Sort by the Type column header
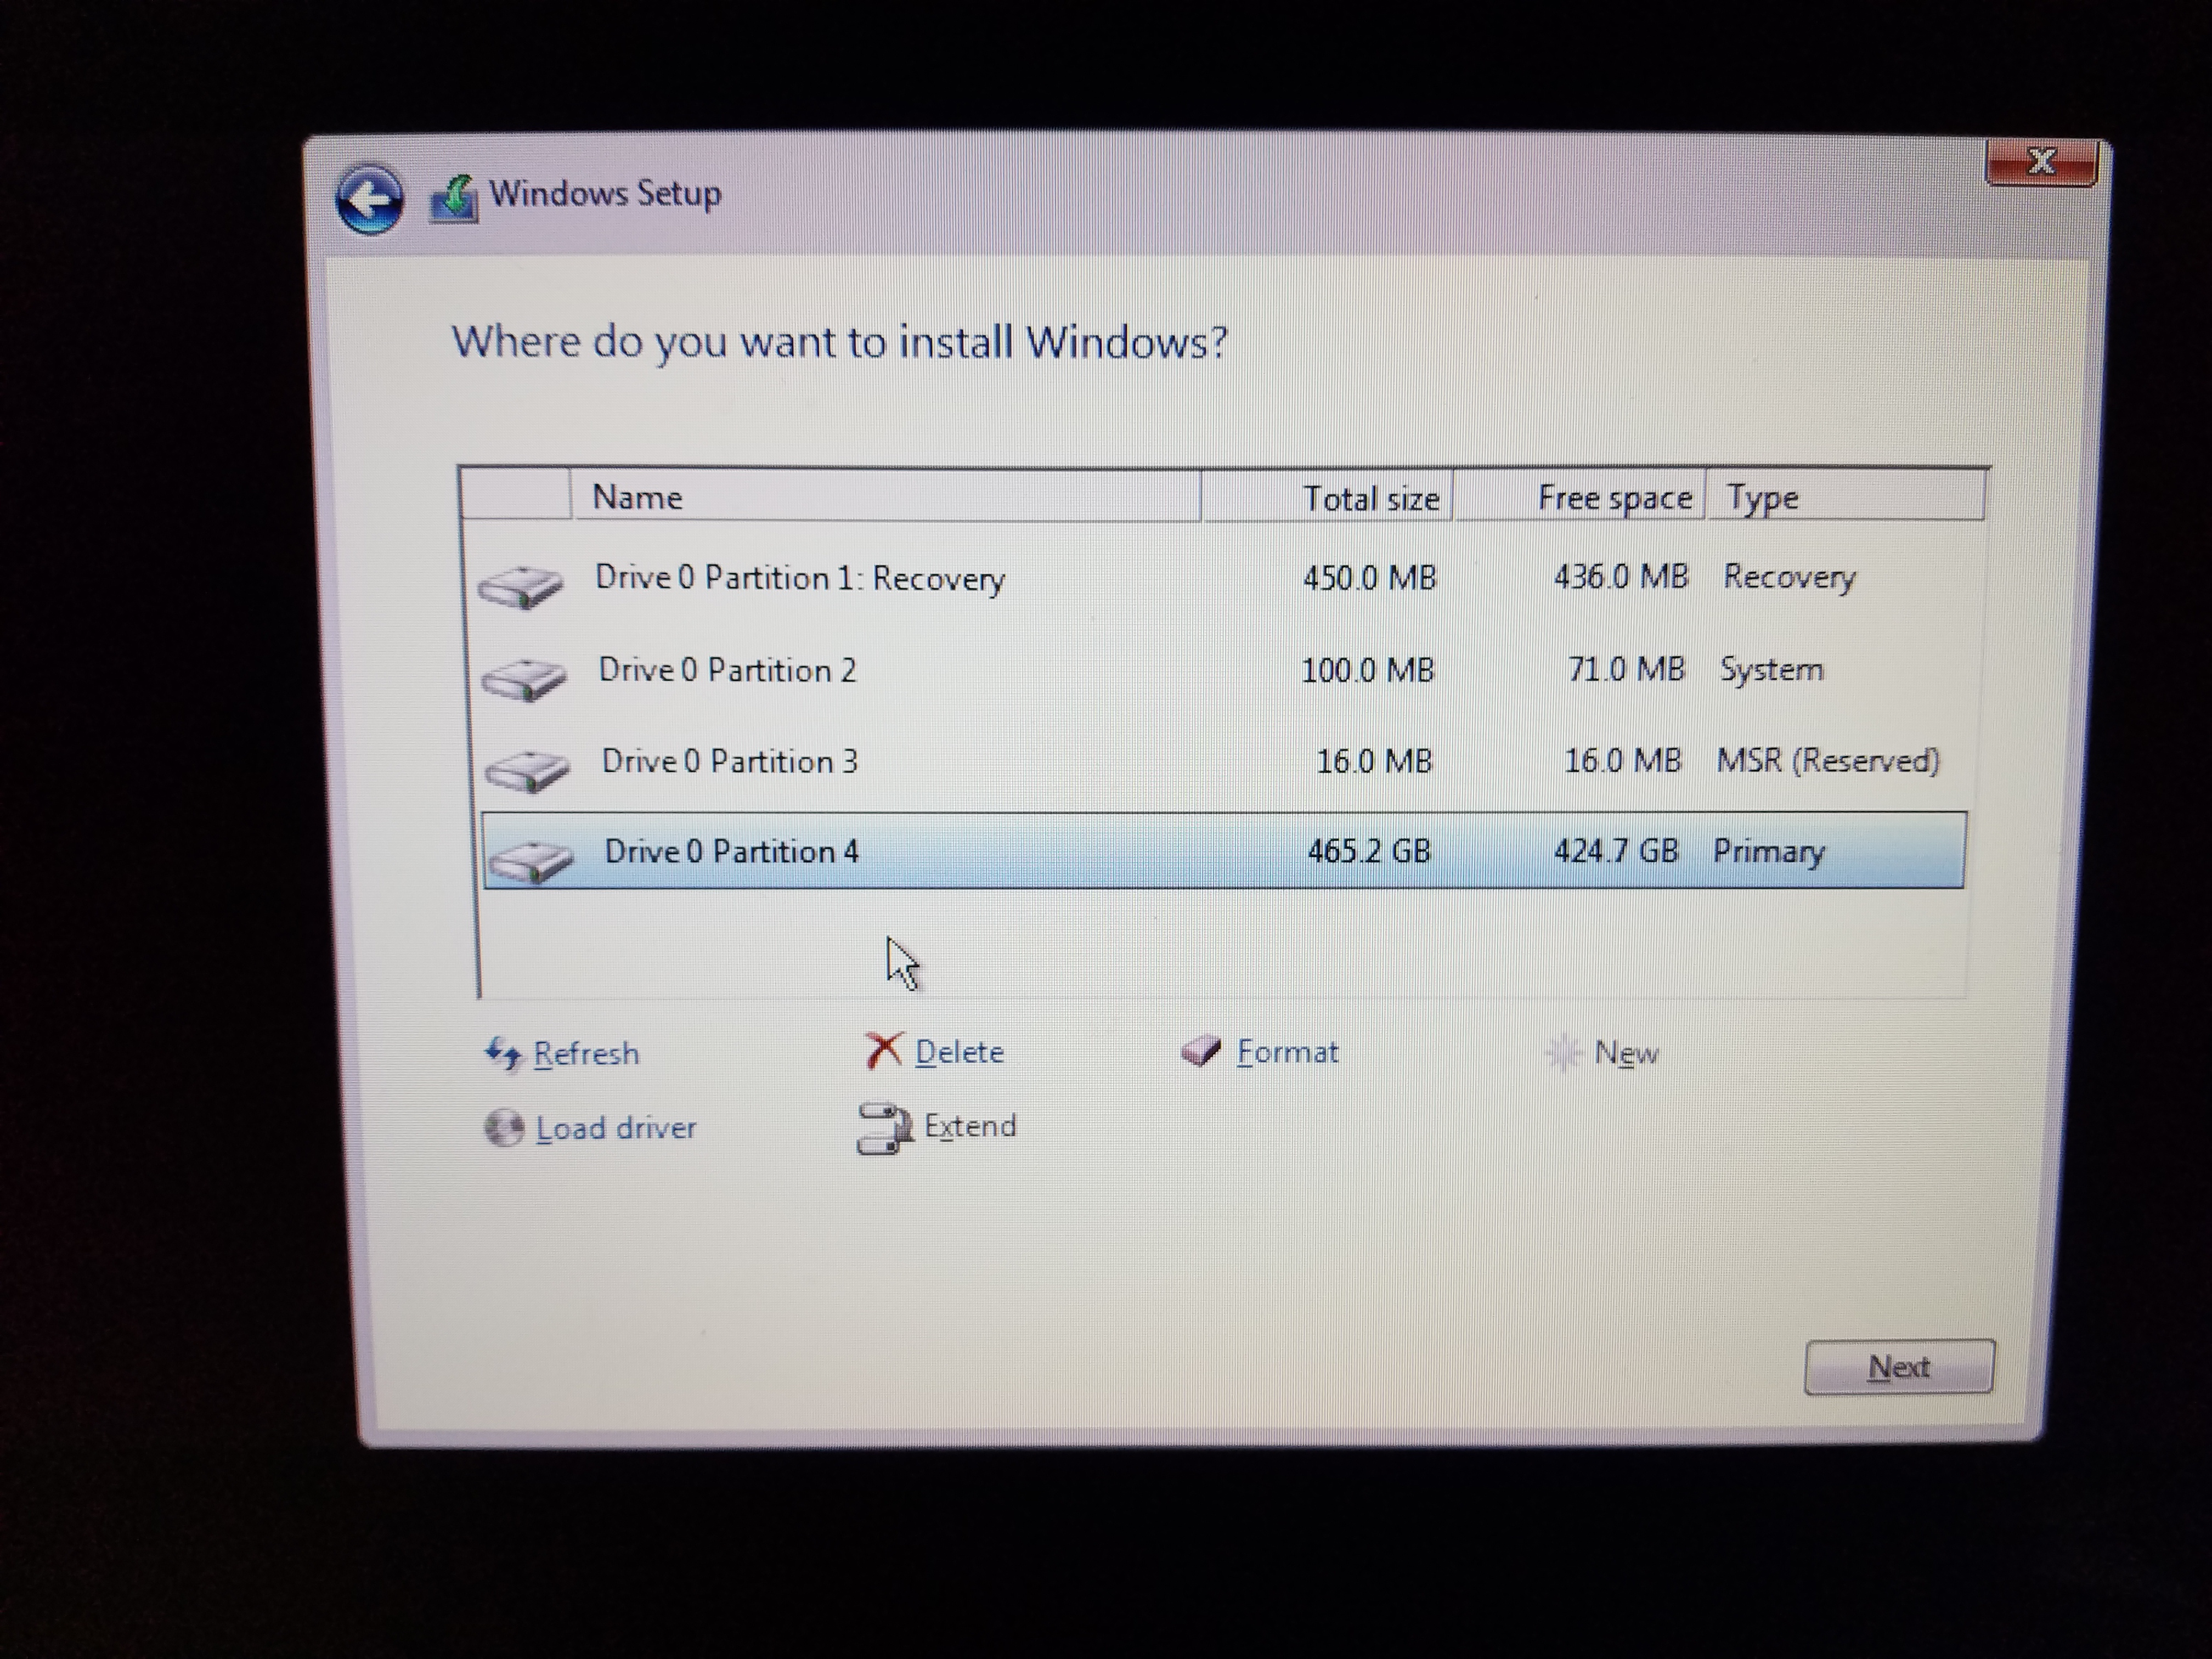This screenshot has height=1659, width=2212. (x=1845, y=497)
